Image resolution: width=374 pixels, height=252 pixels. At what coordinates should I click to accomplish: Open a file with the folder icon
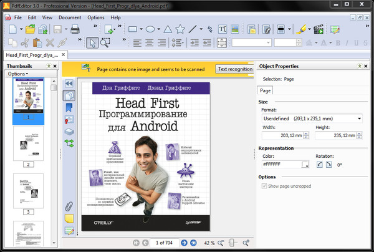31,29
